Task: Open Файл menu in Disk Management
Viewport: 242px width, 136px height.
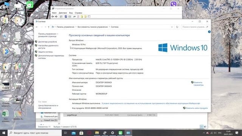Action: tap(54, 13)
